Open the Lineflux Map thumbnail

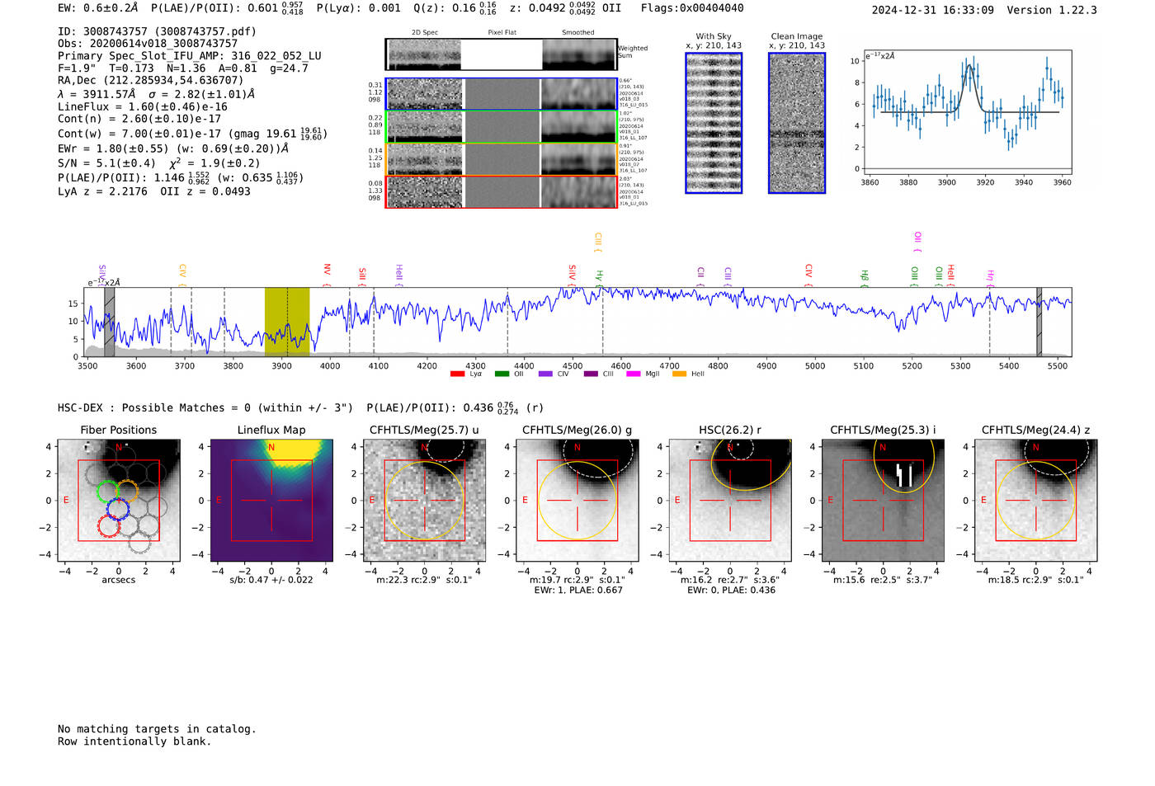coord(271,500)
